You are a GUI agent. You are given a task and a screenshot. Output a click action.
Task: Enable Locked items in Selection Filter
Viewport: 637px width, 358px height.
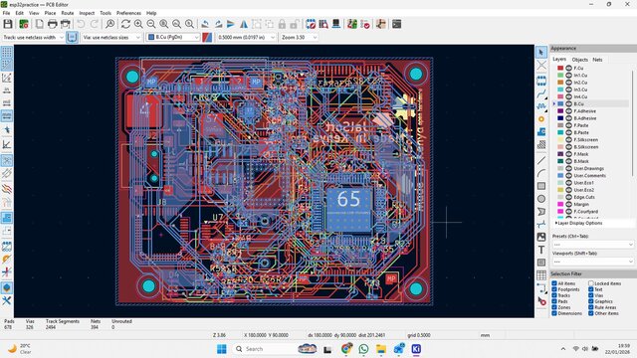point(591,283)
